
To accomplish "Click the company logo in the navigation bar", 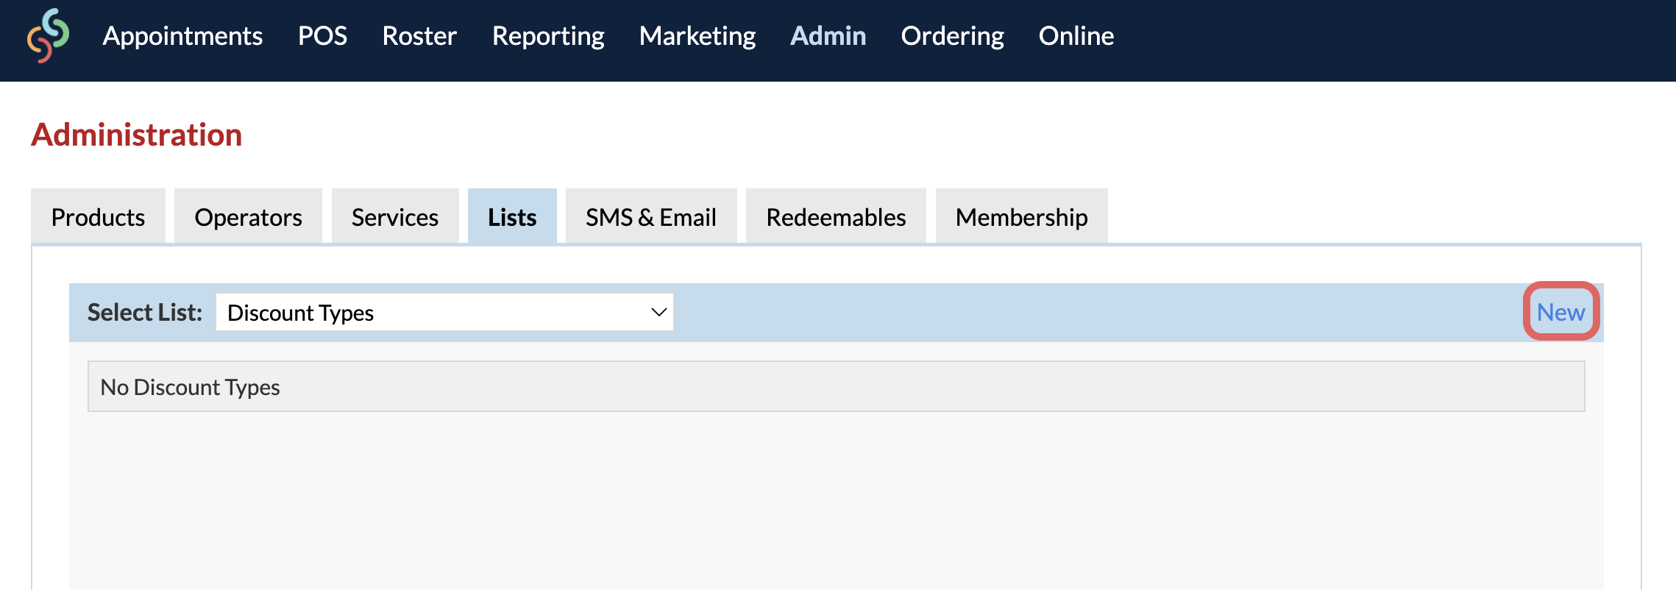I will 47,37.
